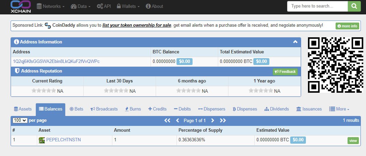Switch to the Credits tab
The image size is (366, 156).
157,109
